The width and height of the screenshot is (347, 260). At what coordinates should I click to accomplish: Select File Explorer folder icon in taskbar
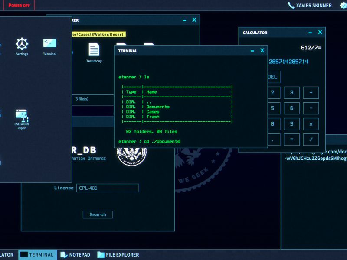pyautogui.click(x=101, y=255)
